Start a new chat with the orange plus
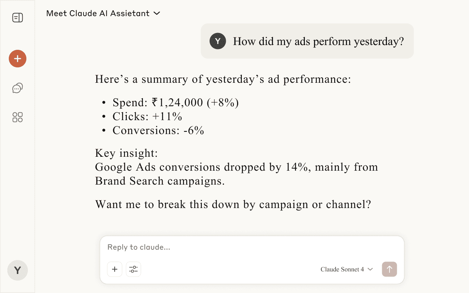The image size is (469, 293). click(17, 59)
